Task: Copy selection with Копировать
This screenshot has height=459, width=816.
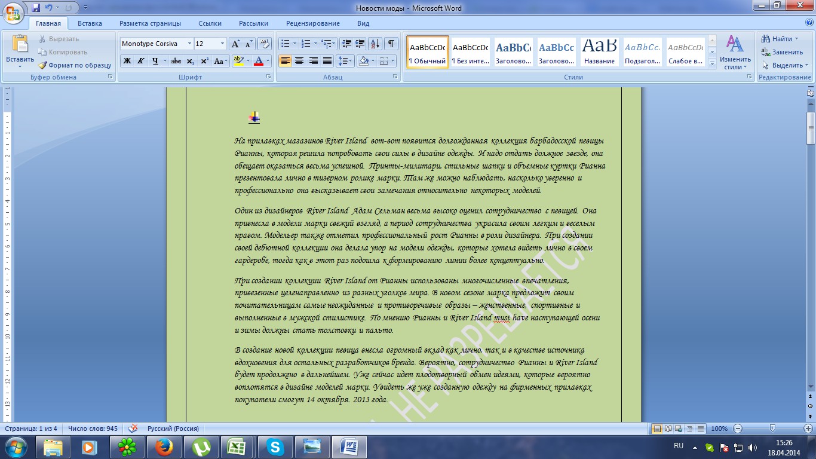Action: click(63, 52)
